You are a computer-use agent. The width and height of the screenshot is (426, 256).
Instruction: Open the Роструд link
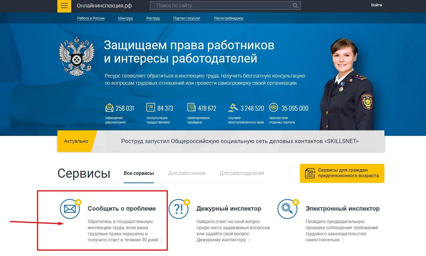pyautogui.click(x=153, y=18)
